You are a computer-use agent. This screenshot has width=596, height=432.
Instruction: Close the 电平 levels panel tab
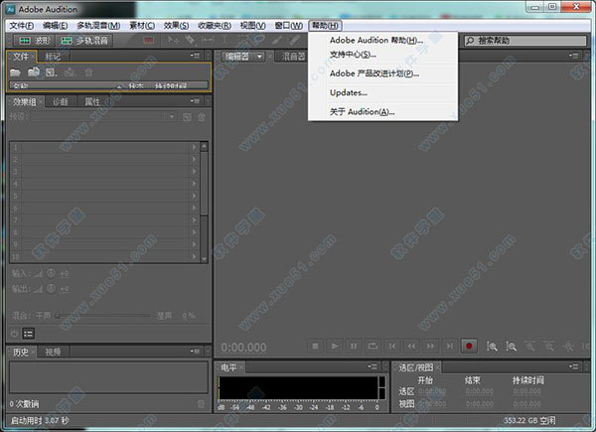241,367
